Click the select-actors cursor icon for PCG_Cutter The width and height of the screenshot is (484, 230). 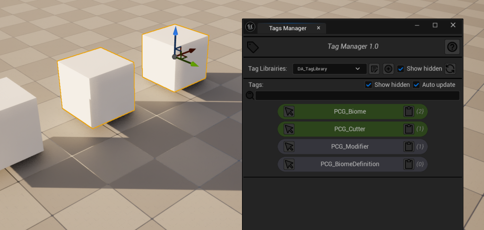pos(289,129)
